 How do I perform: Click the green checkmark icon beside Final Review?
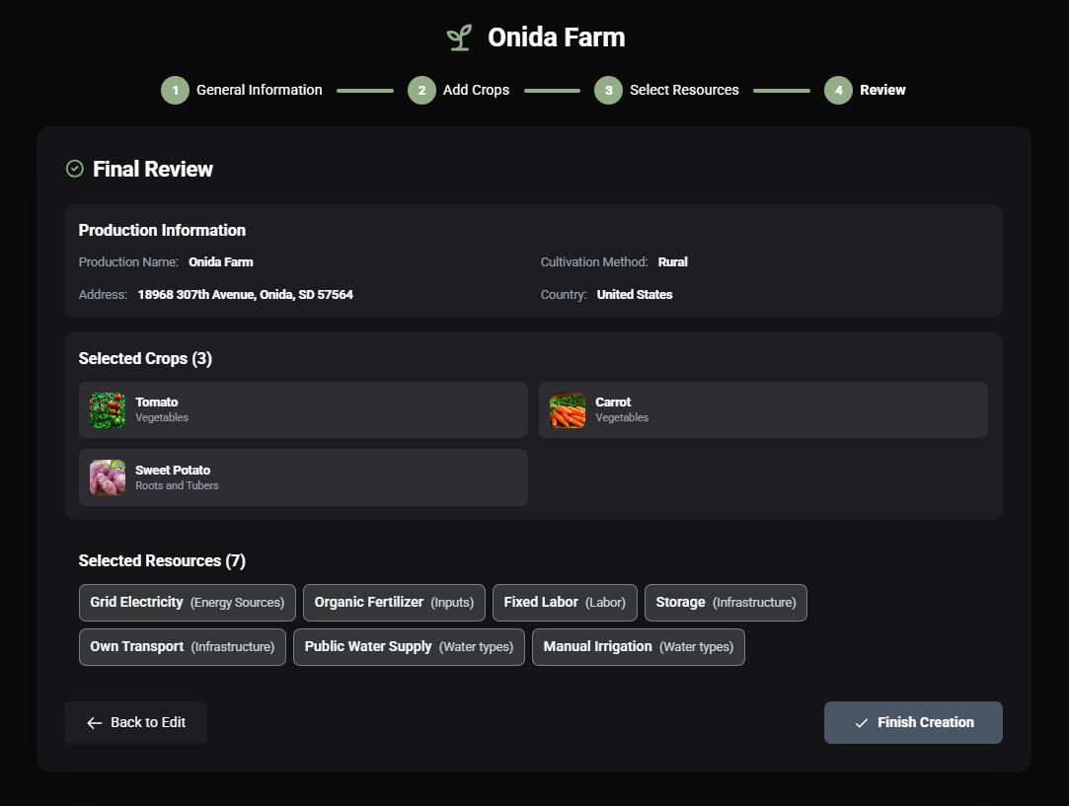click(73, 169)
